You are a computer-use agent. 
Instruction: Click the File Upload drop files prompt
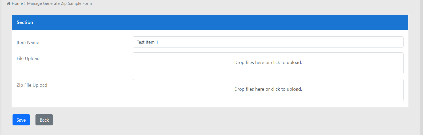[x=268, y=62]
